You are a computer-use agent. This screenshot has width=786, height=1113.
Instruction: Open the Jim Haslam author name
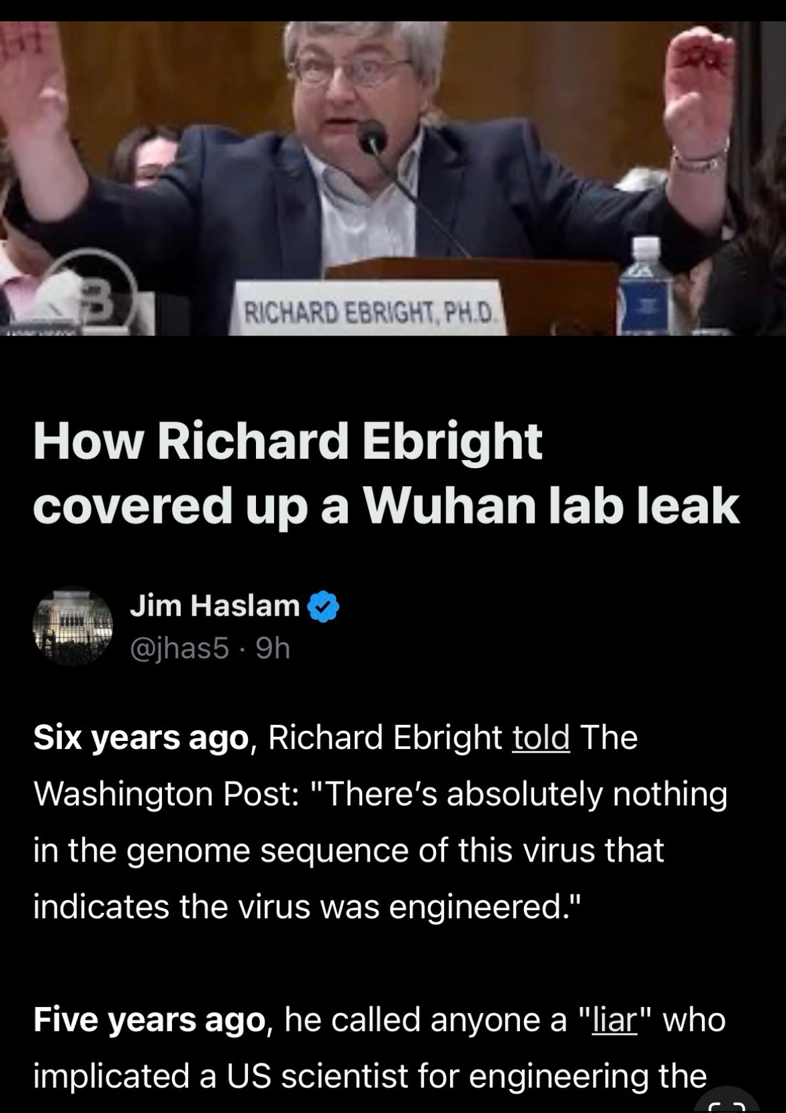(214, 606)
